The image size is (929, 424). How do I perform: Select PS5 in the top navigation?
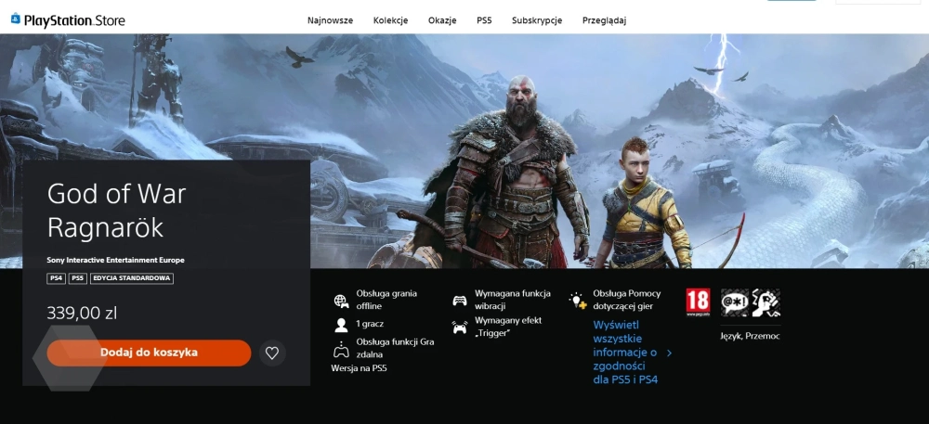[484, 20]
